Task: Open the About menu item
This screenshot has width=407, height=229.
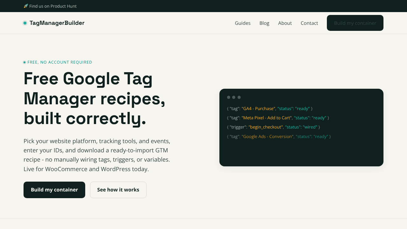Action: pos(285,23)
